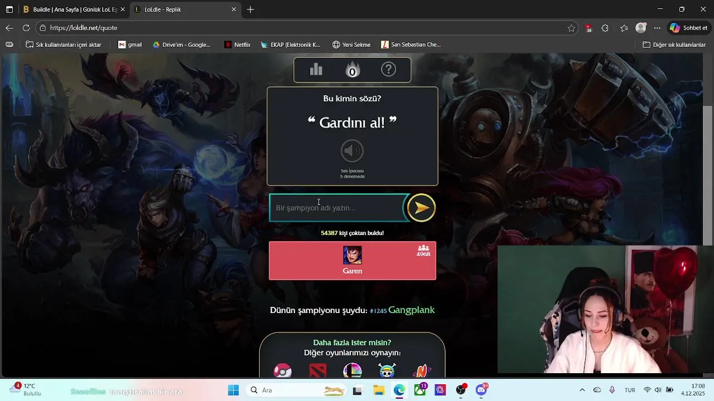Screen dimensions: 714x401
Task: Show hidden system tray icons
Action: [582, 390]
